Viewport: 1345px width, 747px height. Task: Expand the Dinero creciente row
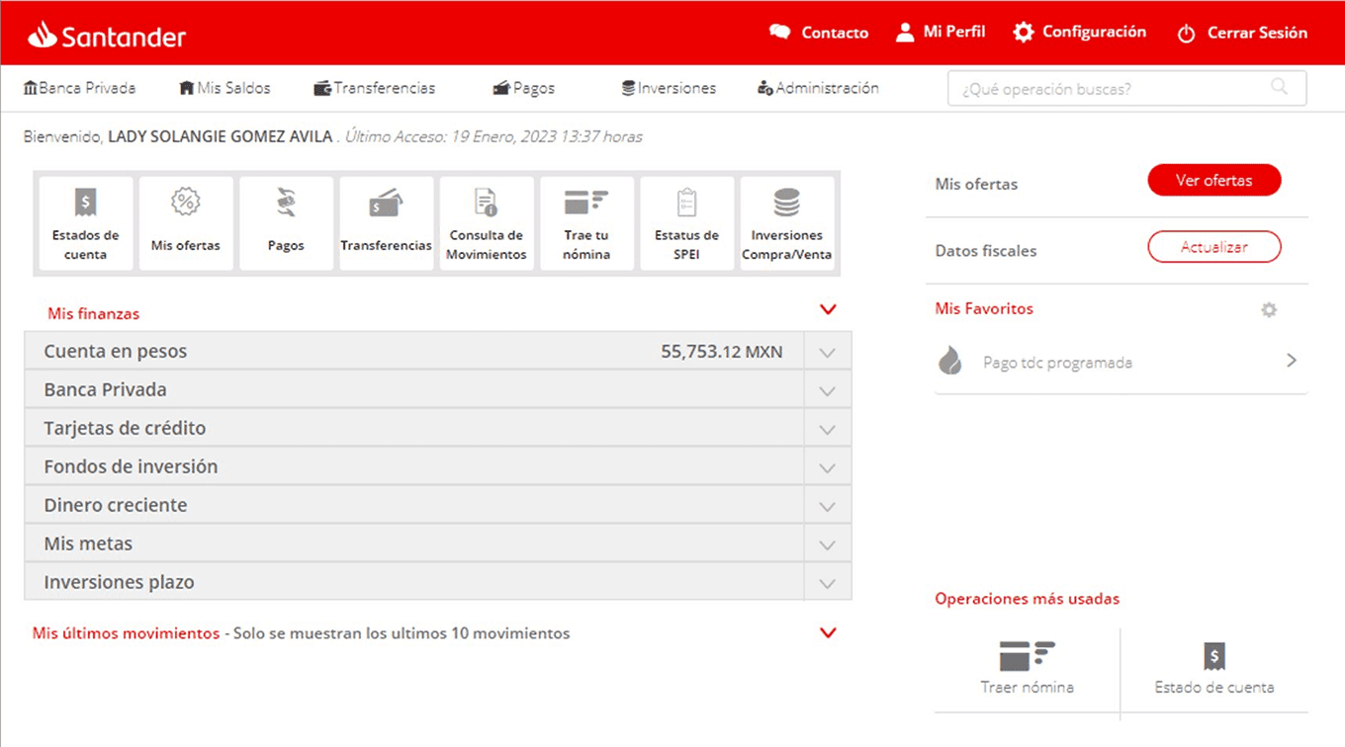click(828, 506)
